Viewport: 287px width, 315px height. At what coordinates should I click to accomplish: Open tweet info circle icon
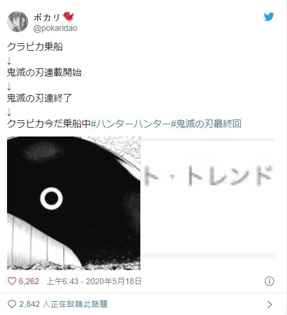(269, 281)
